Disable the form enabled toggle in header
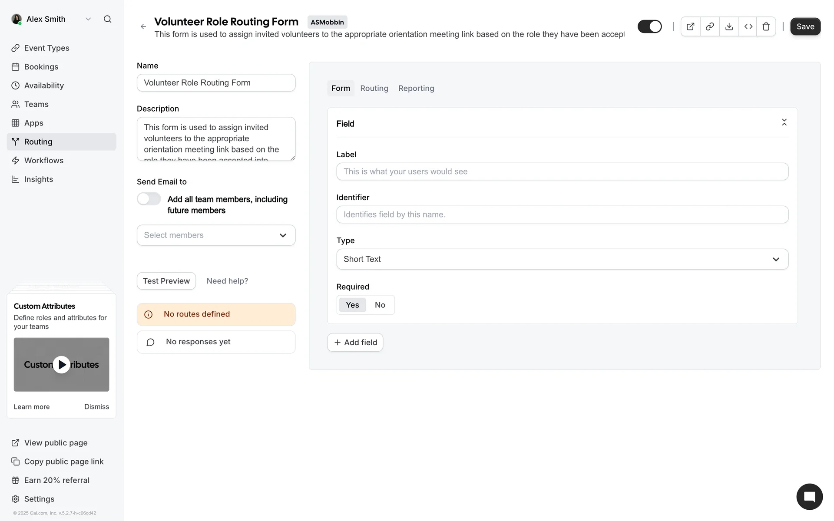 [649, 26]
